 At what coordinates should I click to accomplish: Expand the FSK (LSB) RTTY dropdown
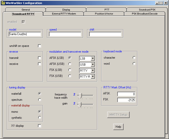coord(93,70)
